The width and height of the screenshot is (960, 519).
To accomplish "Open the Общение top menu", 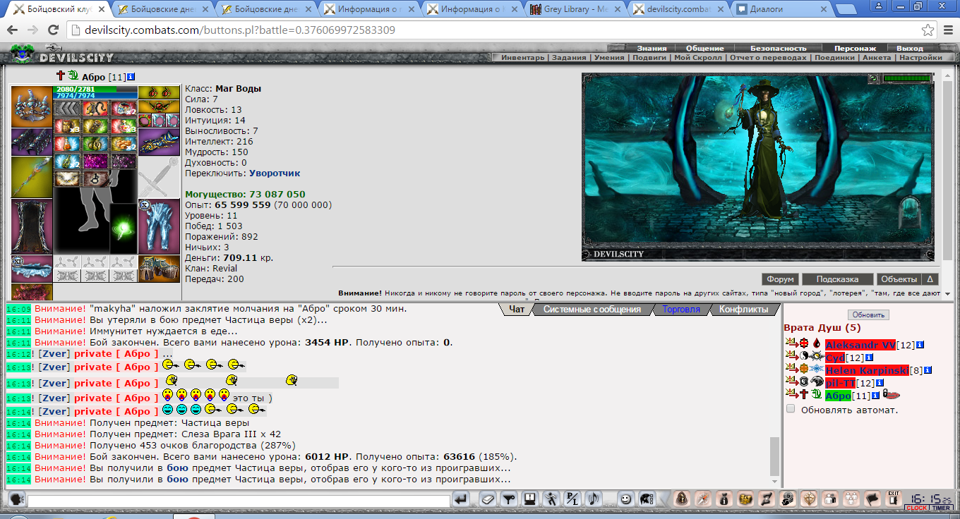I will tap(704, 48).
